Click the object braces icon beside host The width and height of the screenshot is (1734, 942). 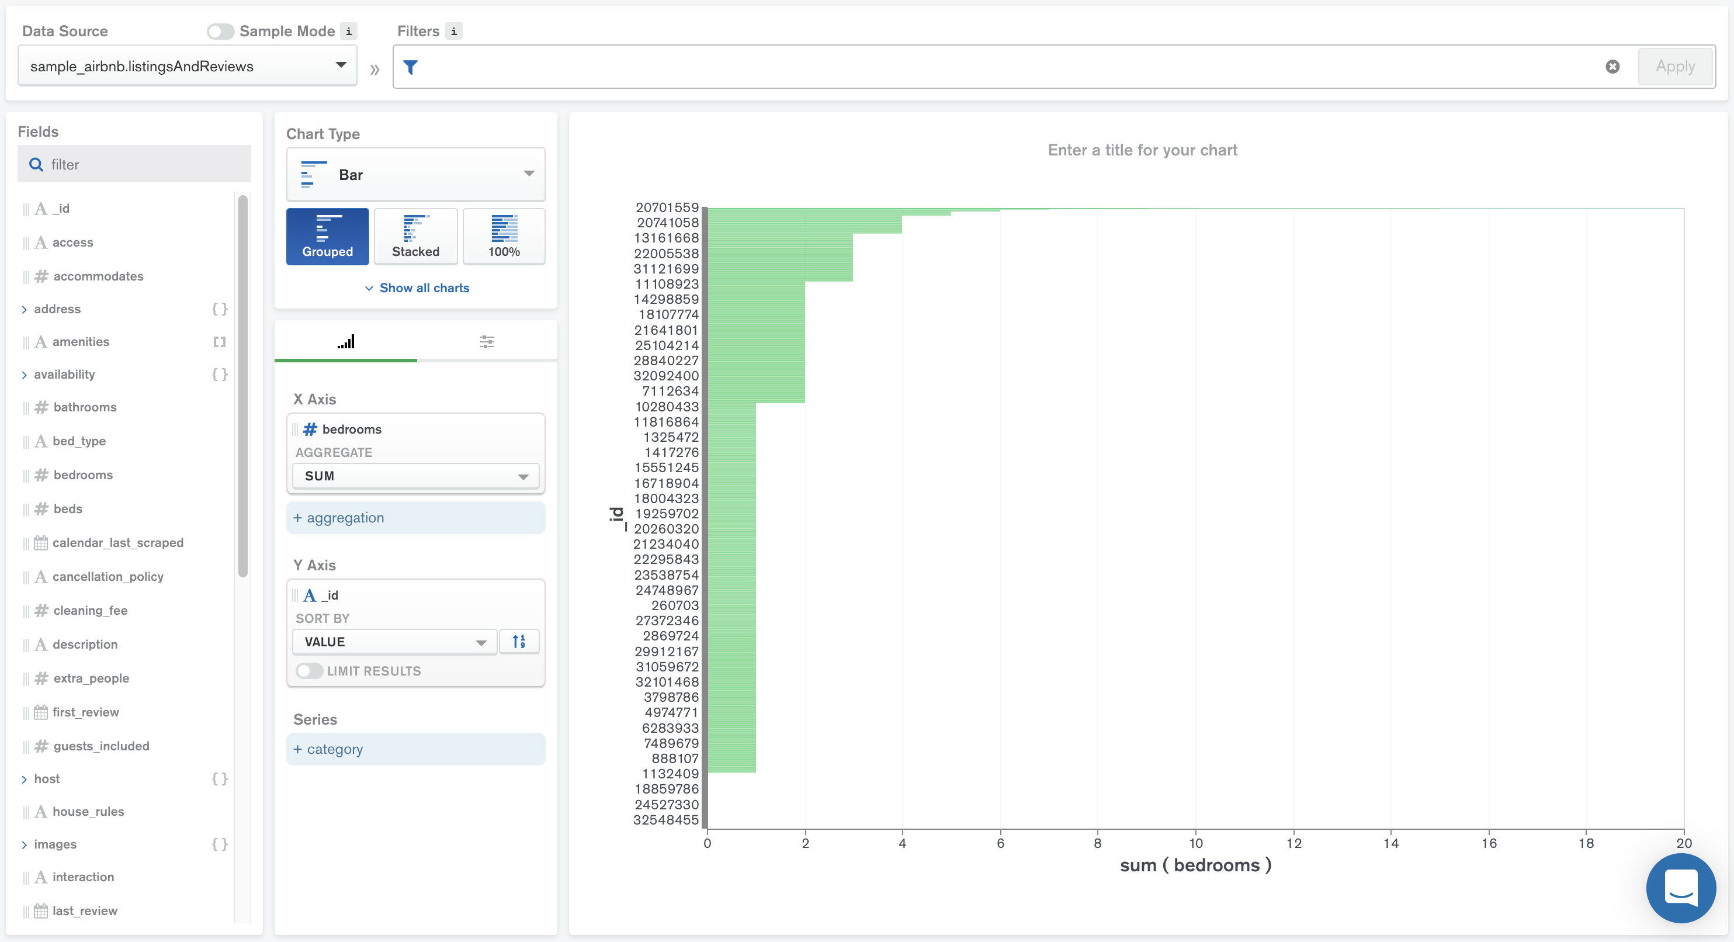(220, 779)
